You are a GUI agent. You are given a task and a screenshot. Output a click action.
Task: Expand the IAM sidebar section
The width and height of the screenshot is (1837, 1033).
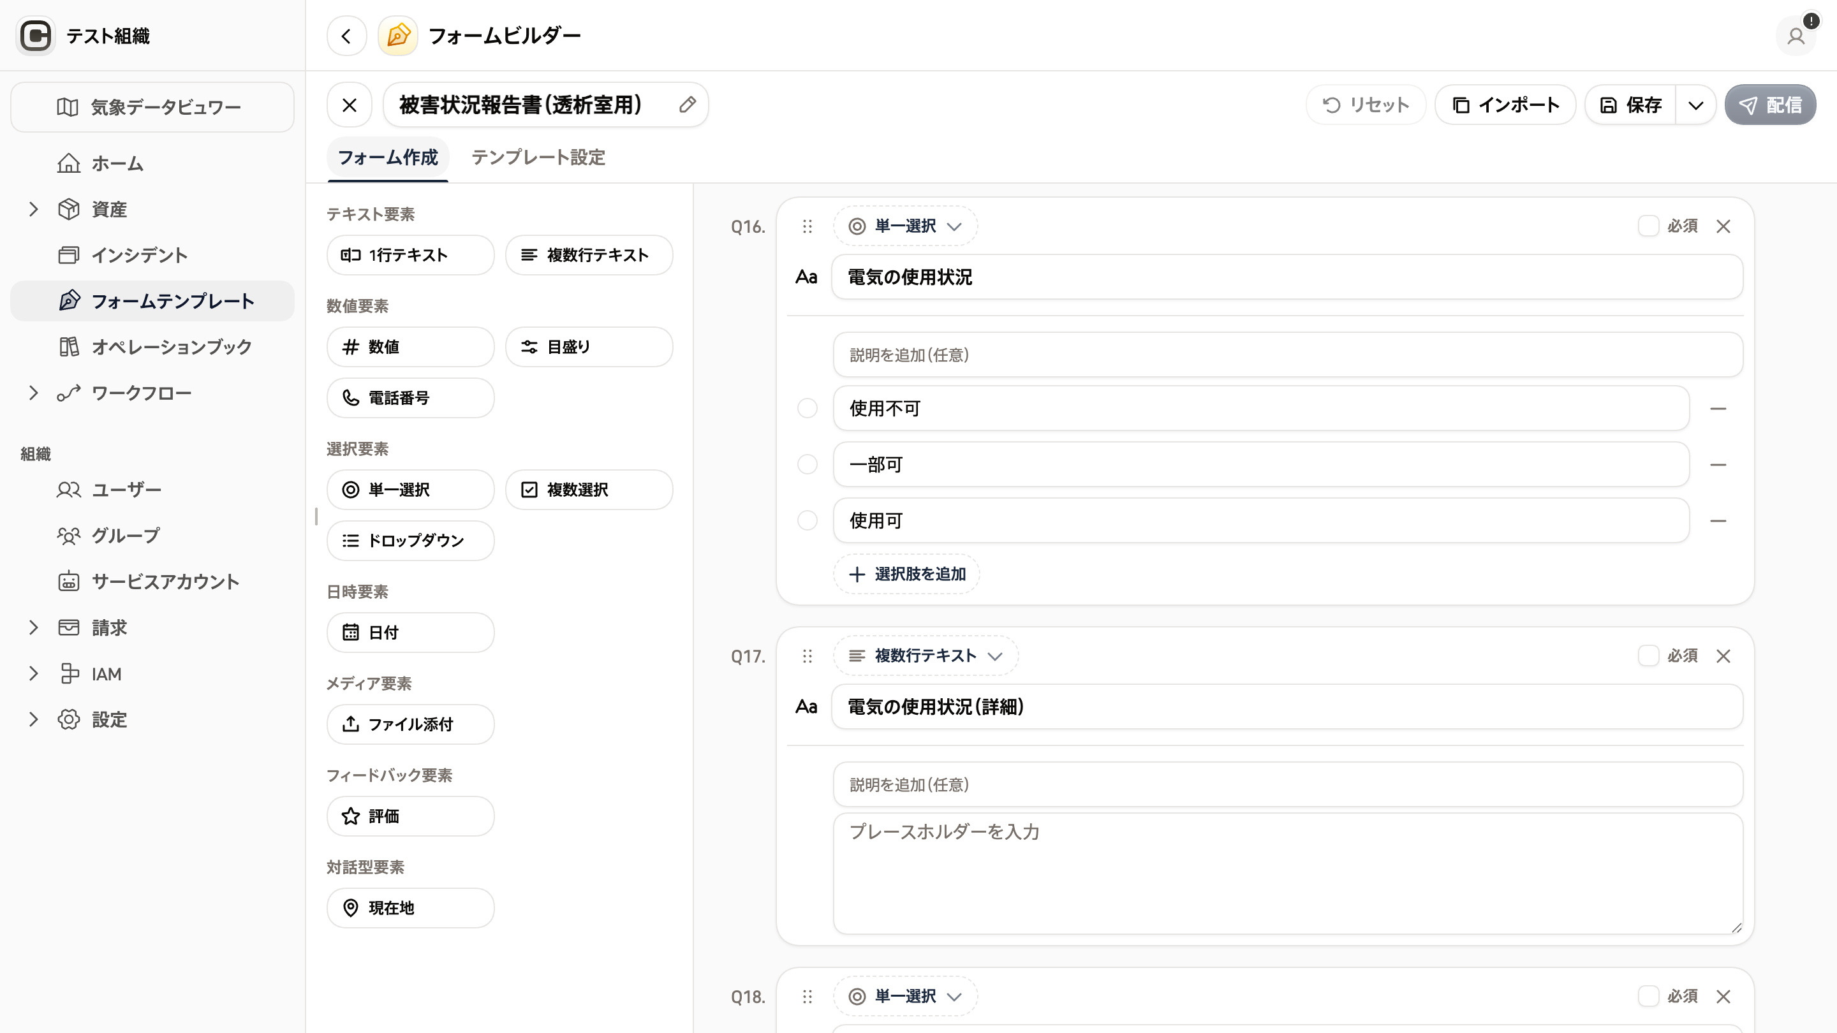point(33,674)
